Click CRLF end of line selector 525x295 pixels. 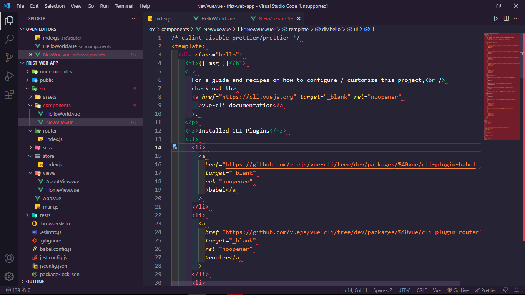[x=422, y=290]
